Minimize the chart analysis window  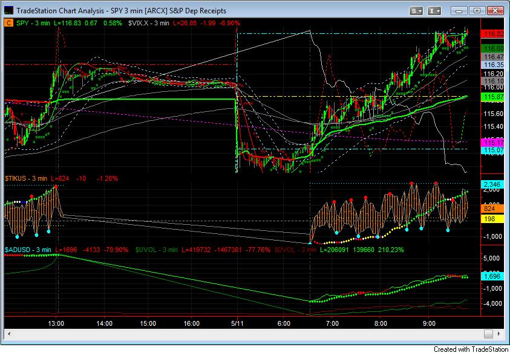coord(459,11)
